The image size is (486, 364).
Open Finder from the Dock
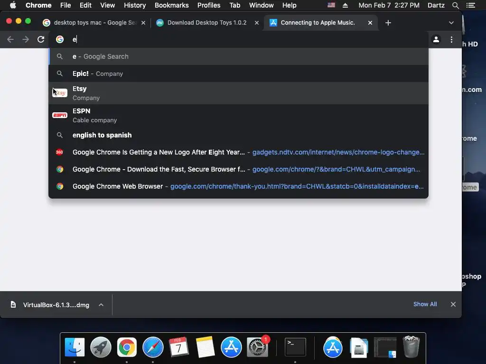tap(75, 347)
